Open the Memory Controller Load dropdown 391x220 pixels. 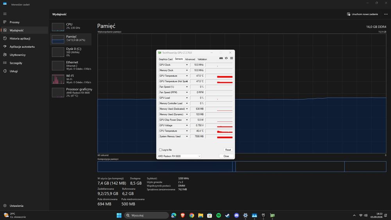tap(187, 103)
